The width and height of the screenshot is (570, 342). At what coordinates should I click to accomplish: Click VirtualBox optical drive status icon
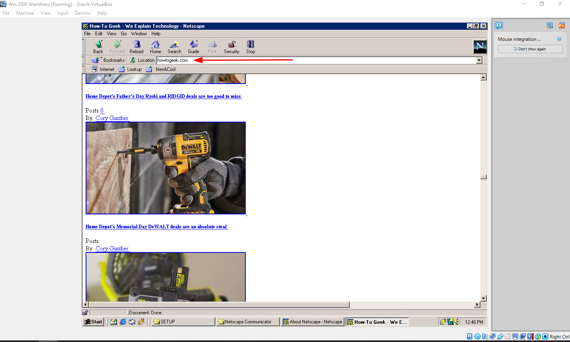click(x=477, y=336)
